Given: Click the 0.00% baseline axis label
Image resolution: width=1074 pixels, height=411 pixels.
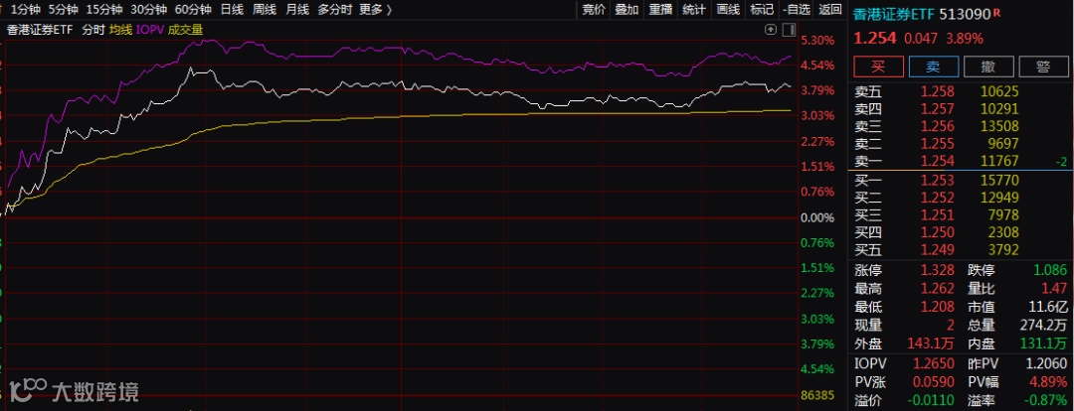Looking at the screenshot, I should coord(817,217).
